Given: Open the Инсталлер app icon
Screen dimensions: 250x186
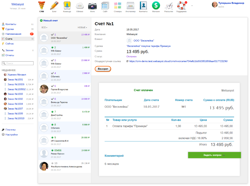Looking at the screenshot, I should 130,7.
